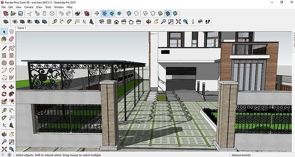Select the Freehand drawing tool
This screenshot has height=157, width=295.
pos(11,48)
